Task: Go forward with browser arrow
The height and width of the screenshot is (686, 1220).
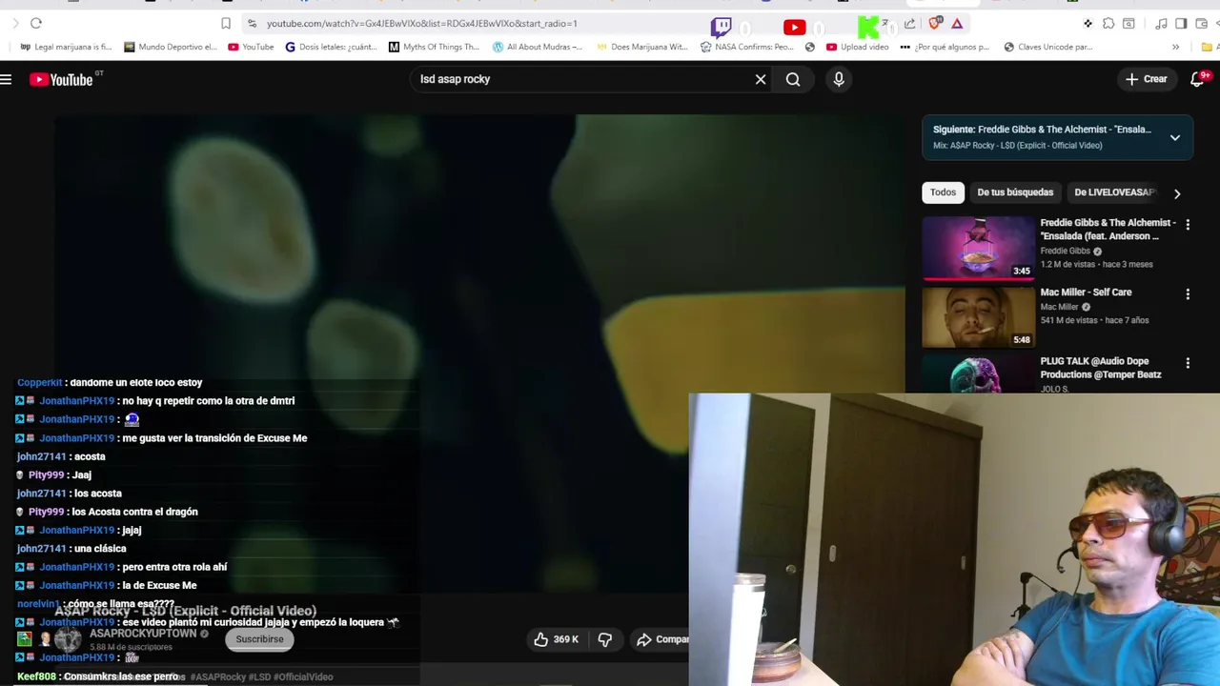Action: 15,23
